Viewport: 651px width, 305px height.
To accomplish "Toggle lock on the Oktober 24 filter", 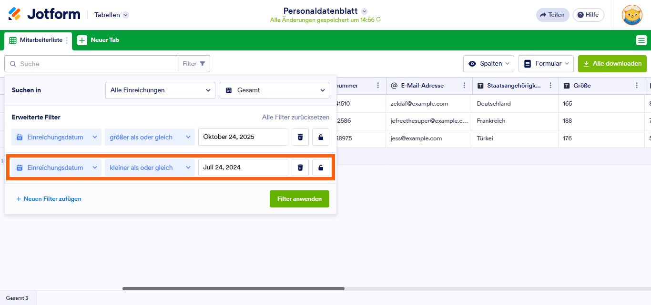I will pyautogui.click(x=321, y=137).
